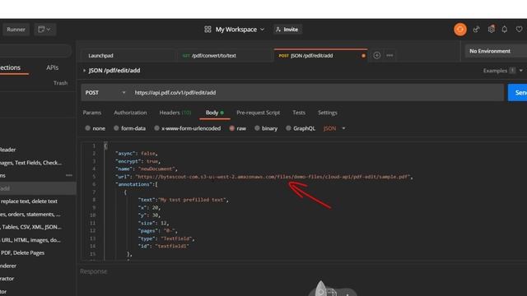
Task: Select the 'Tables, CSV, XML, JSON...' sidebar item
Action: pyautogui.click(x=31, y=227)
